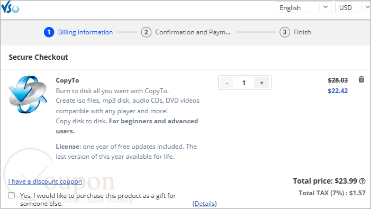The image size is (371, 209).
Task: Open the total price help icon
Action: point(362,181)
